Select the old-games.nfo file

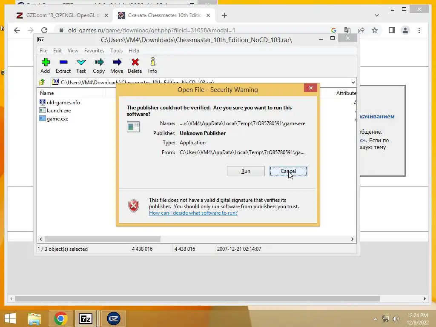60,102
